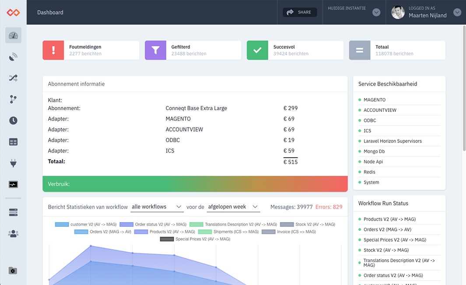Click the 'Abonnement informatie' panel heading
466x285 pixels.
pos(77,84)
